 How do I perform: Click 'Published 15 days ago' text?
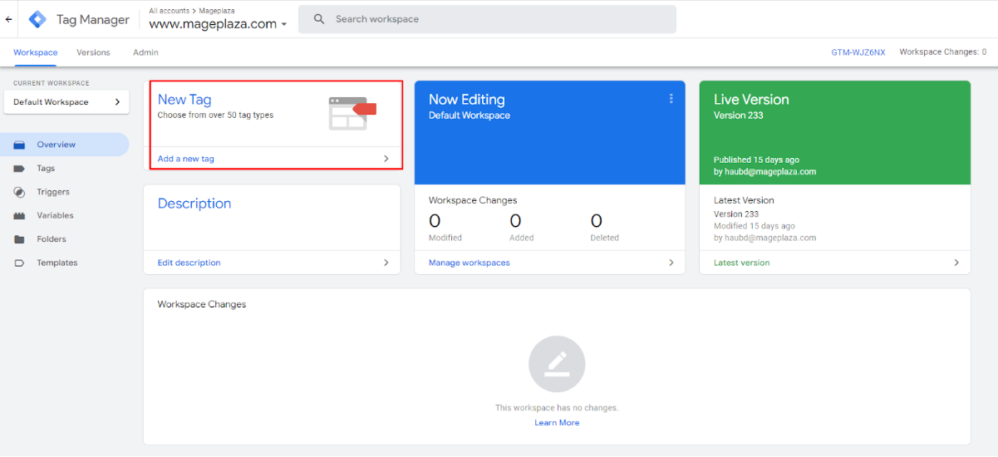pyautogui.click(x=756, y=160)
